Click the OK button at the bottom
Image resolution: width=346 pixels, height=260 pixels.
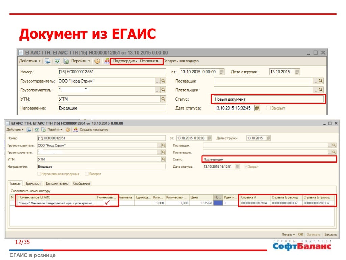click(300, 234)
